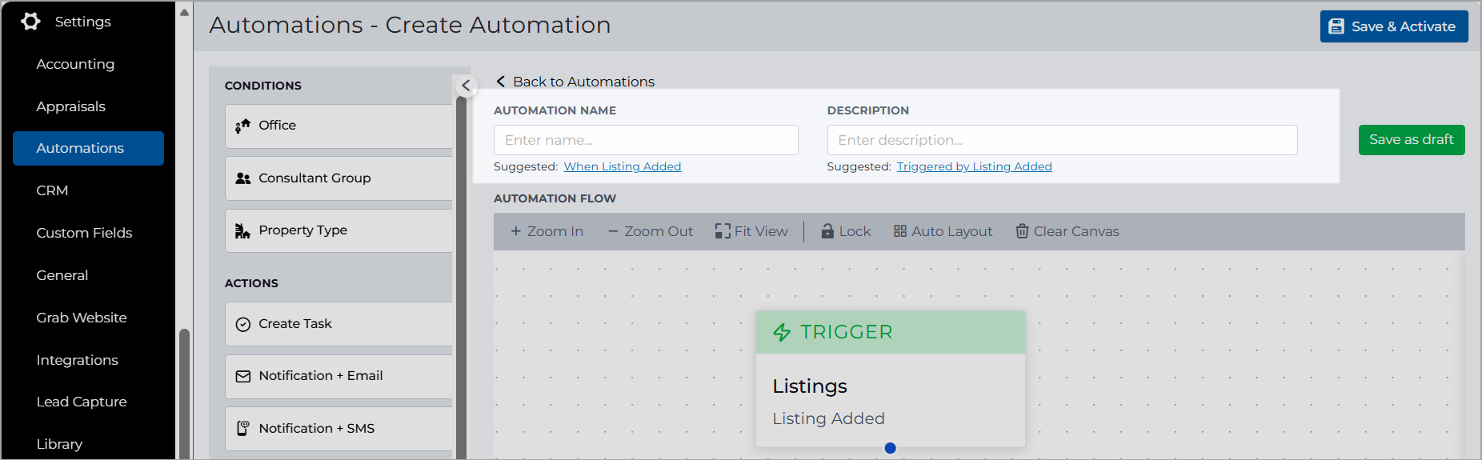Open Integrations settings
This screenshot has width=1482, height=460.
pos(77,360)
